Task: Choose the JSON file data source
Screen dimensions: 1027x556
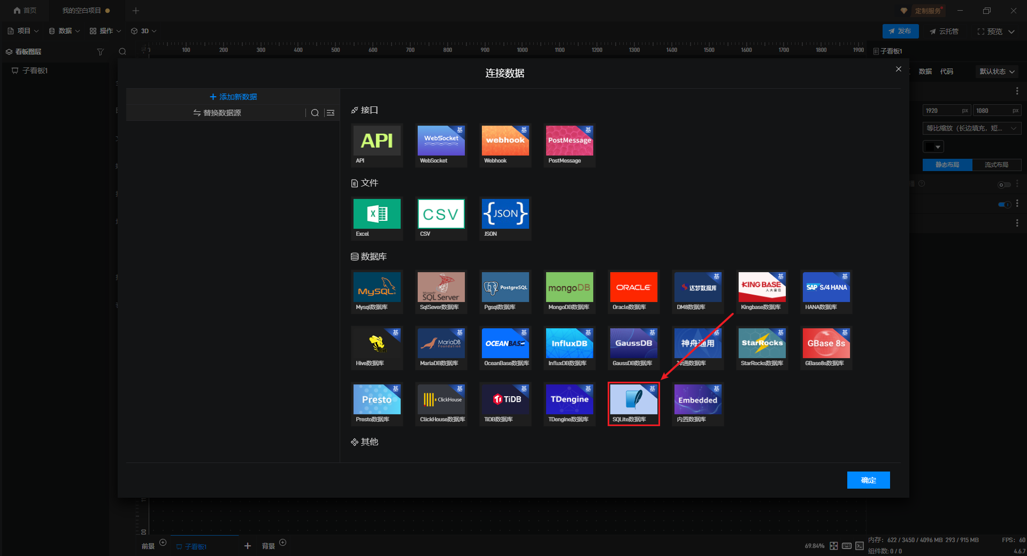Action: tap(505, 218)
